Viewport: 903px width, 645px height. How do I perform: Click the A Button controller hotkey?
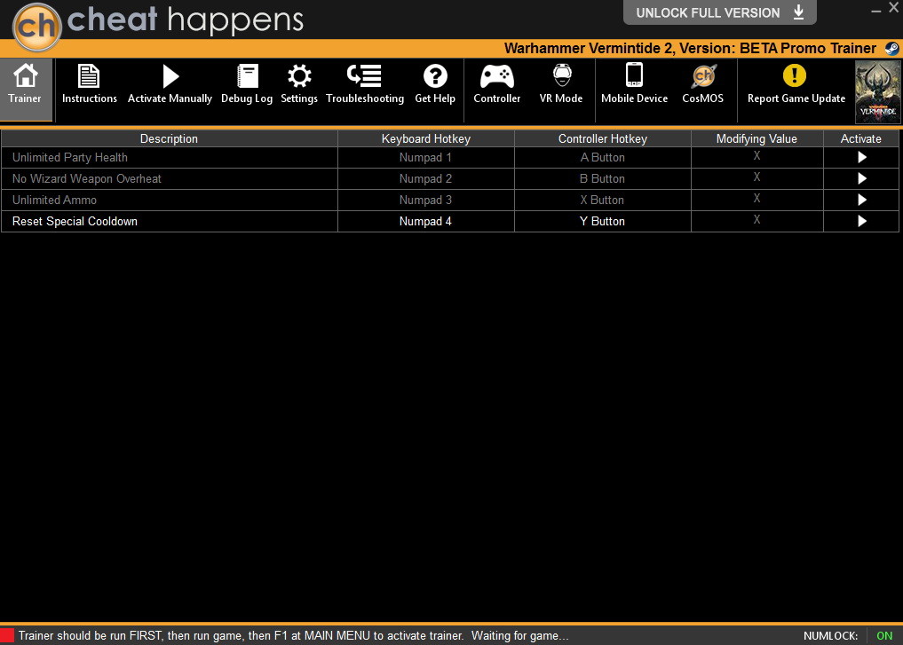coord(602,158)
